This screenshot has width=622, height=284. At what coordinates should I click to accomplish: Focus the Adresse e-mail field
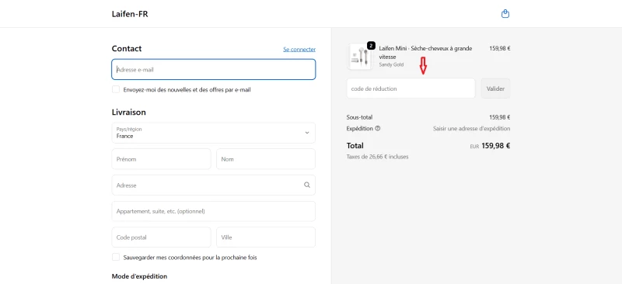pyautogui.click(x=213, y=69)
